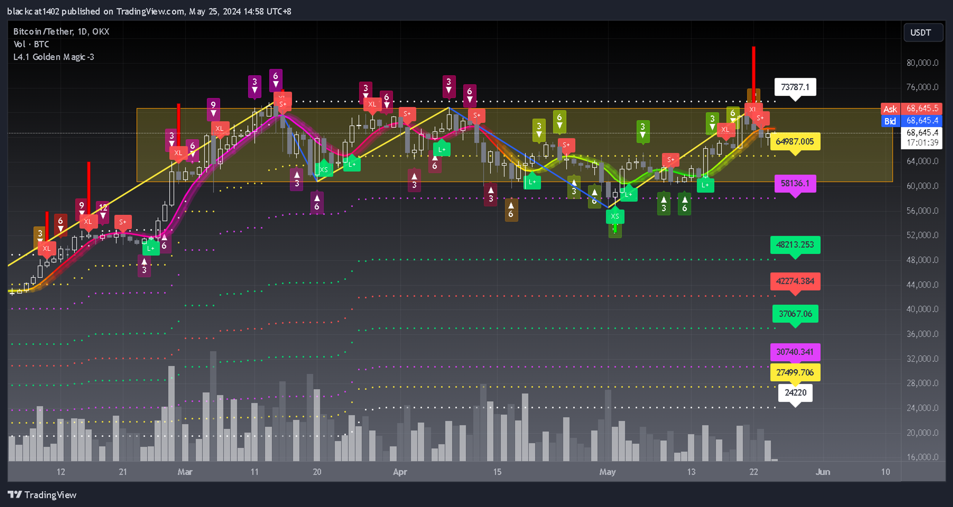953x507 pixels.
Task: Click 36,000.0 on the price axis
Action: click(x=923, y=334)
